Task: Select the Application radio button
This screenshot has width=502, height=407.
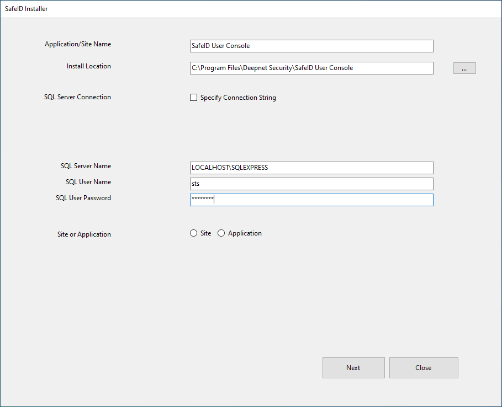Action: point(221,233)
